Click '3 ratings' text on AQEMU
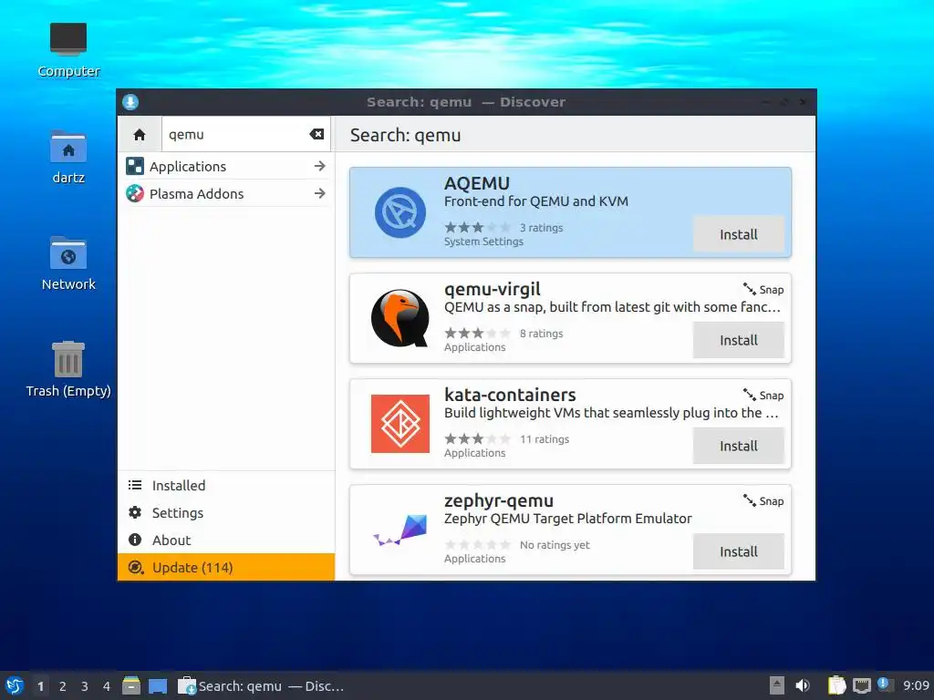934x700 pixels. 542,228
